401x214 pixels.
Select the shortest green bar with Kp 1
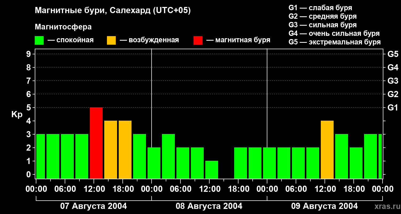pos(212,170)
